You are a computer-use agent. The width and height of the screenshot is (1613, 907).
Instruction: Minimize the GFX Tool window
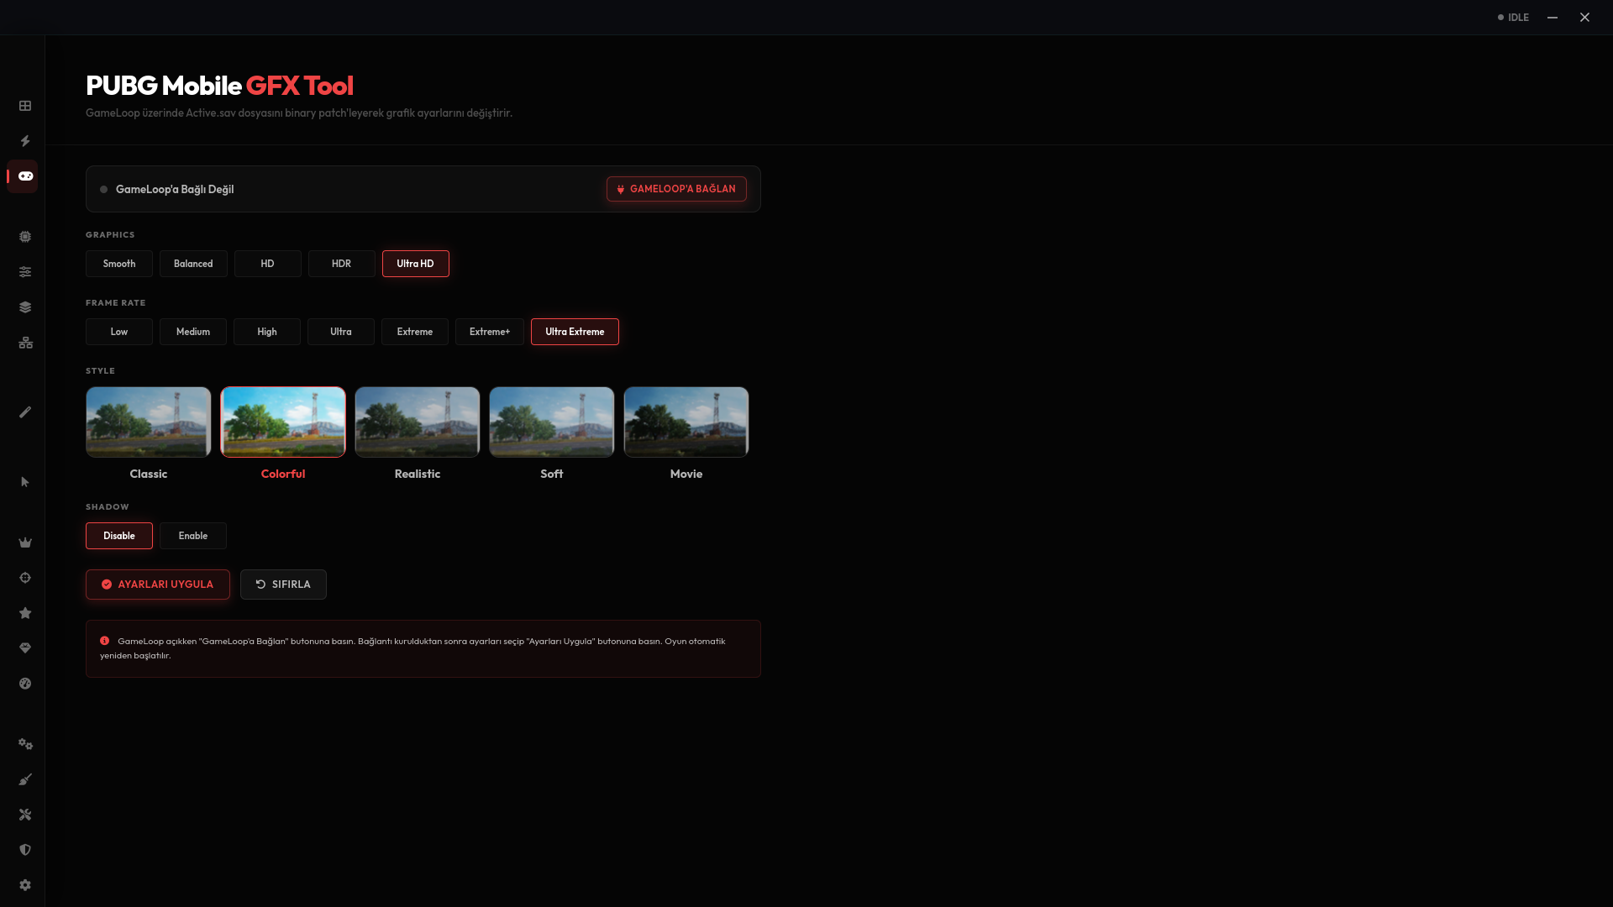(x=1553, y=18)
